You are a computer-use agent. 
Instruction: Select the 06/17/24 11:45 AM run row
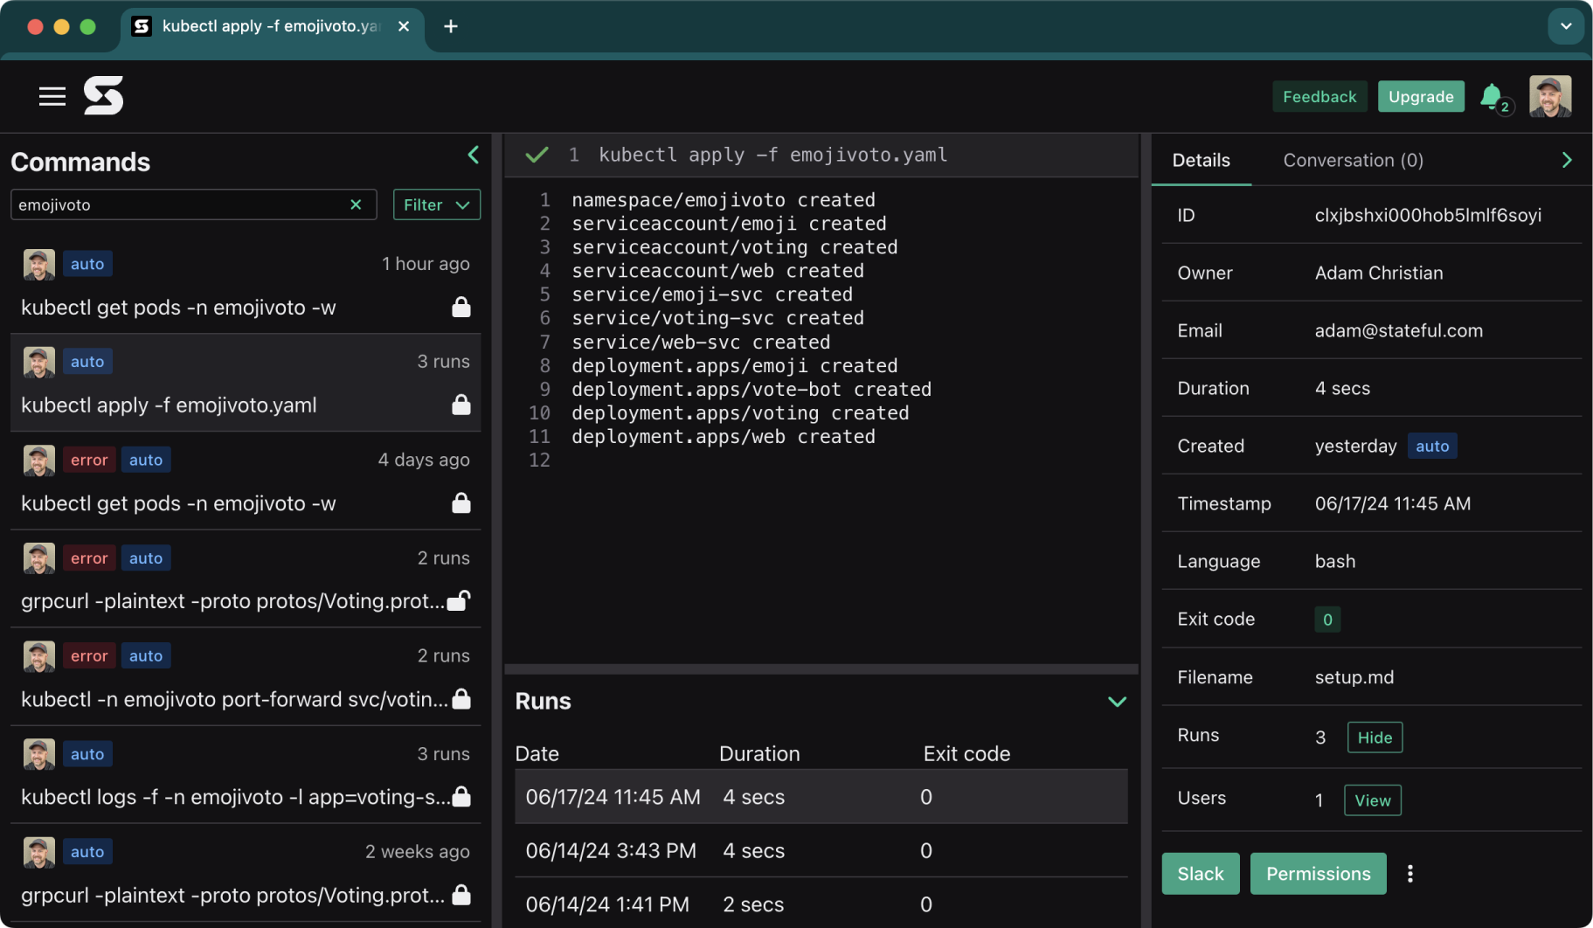(x=821, y=797)
